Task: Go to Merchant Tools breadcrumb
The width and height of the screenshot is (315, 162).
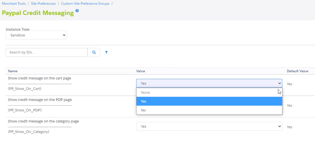Action: click(x=14, y=3)
